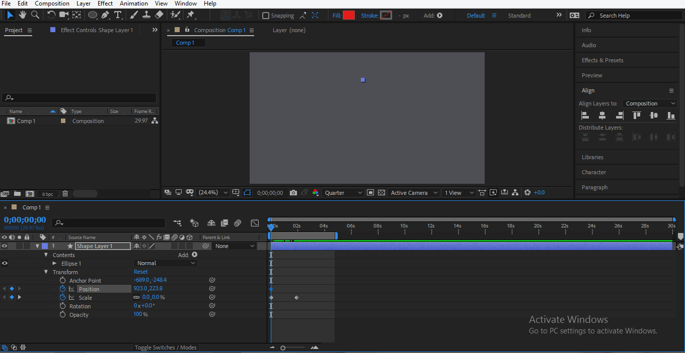Screen dimensions: 685x353
Task: Enable the Snapping checkbox
Action: (x=266, y=16)
